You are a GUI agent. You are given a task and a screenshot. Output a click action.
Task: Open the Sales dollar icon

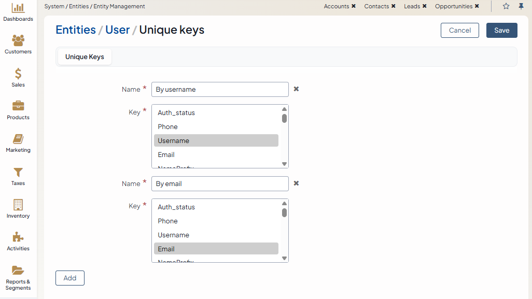tap(18, 74)
